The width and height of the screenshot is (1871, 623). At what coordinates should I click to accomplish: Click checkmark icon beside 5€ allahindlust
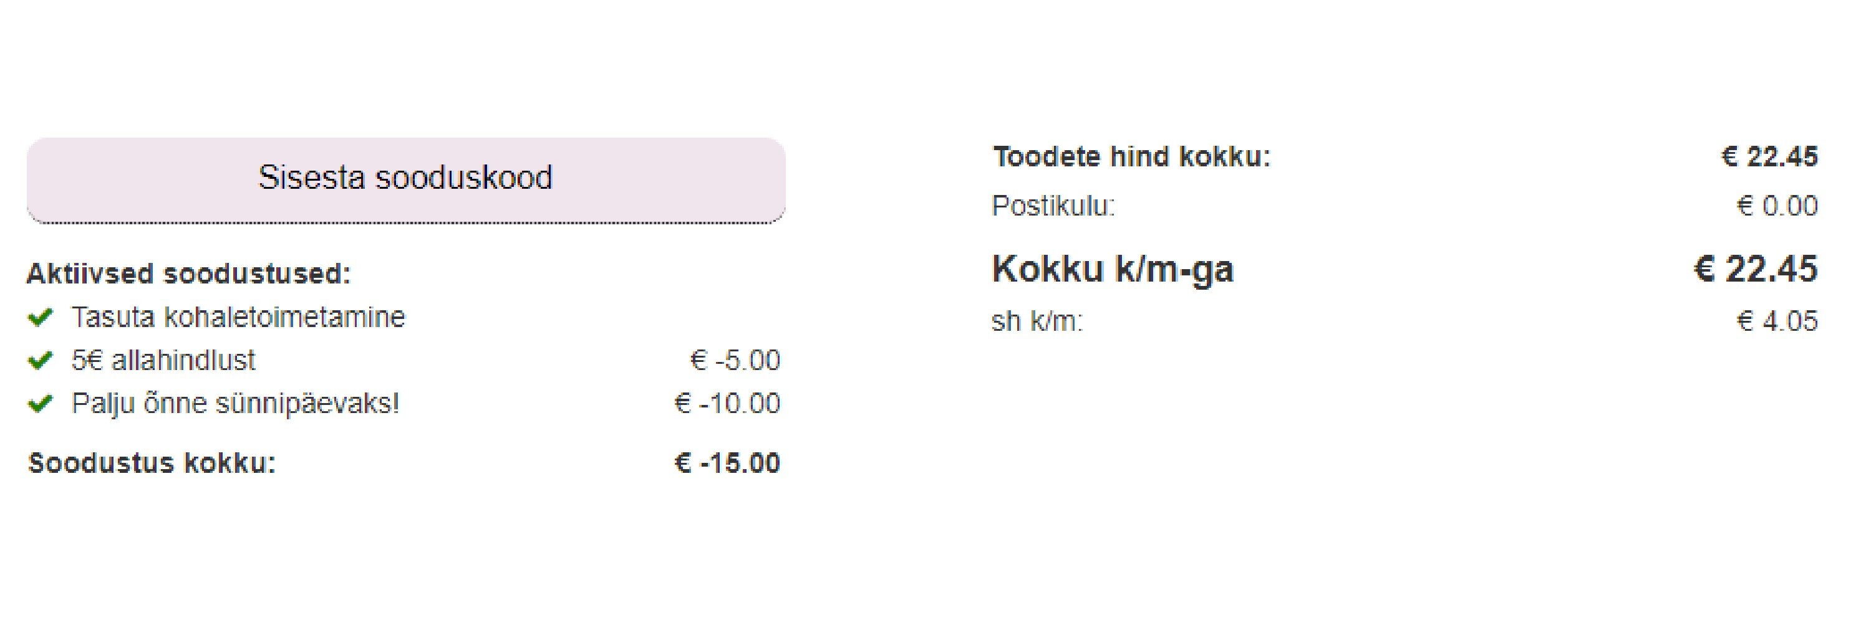pos(40,361)
